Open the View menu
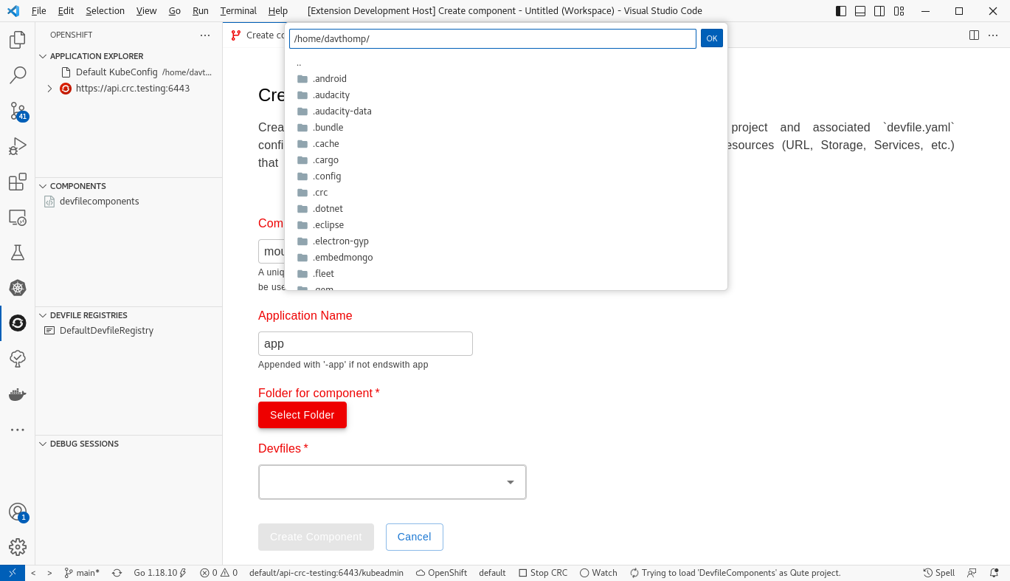This screenshot has height=581, width=1010. (x=146, y=11)
